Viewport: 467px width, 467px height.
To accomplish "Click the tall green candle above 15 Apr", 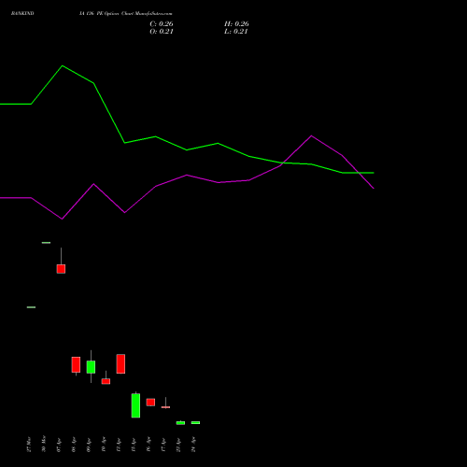I will click(x=135, y=405).
